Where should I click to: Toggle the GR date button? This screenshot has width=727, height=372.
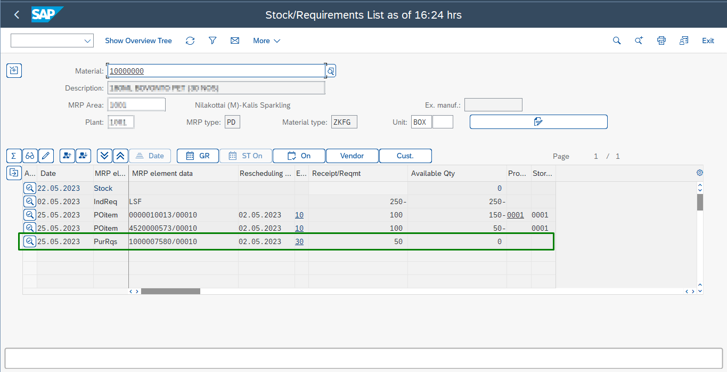click(x=198, y=156)
